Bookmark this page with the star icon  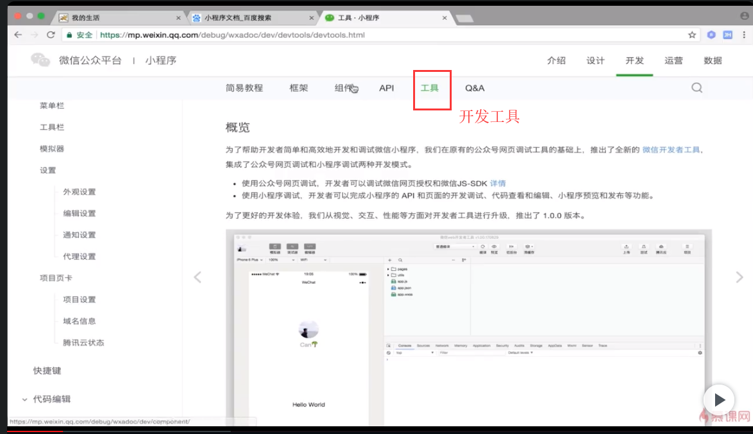[x=692, y=35]
